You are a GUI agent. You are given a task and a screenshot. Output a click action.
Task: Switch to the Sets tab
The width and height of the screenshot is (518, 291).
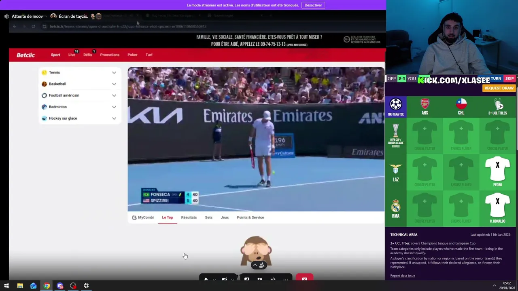(x=209, y=217)
